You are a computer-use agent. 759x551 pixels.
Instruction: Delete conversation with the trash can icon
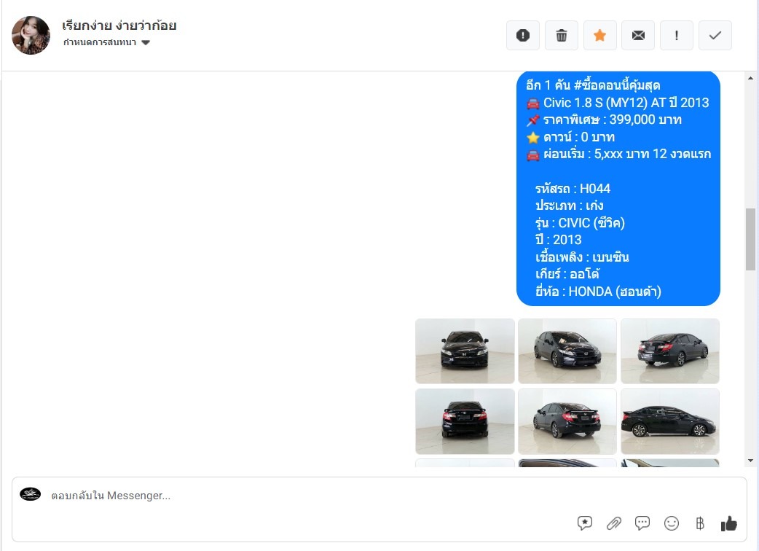point(562,35)
